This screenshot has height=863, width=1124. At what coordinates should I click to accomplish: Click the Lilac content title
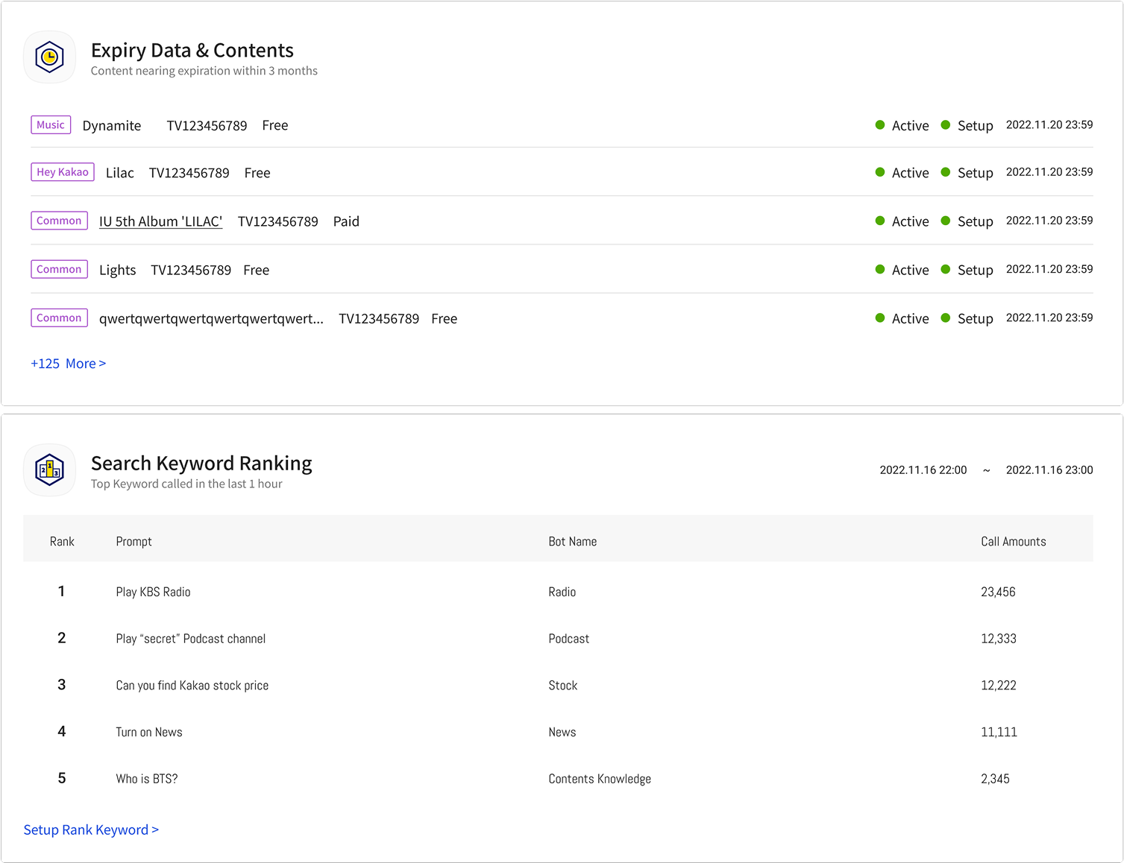click(120, 173)
